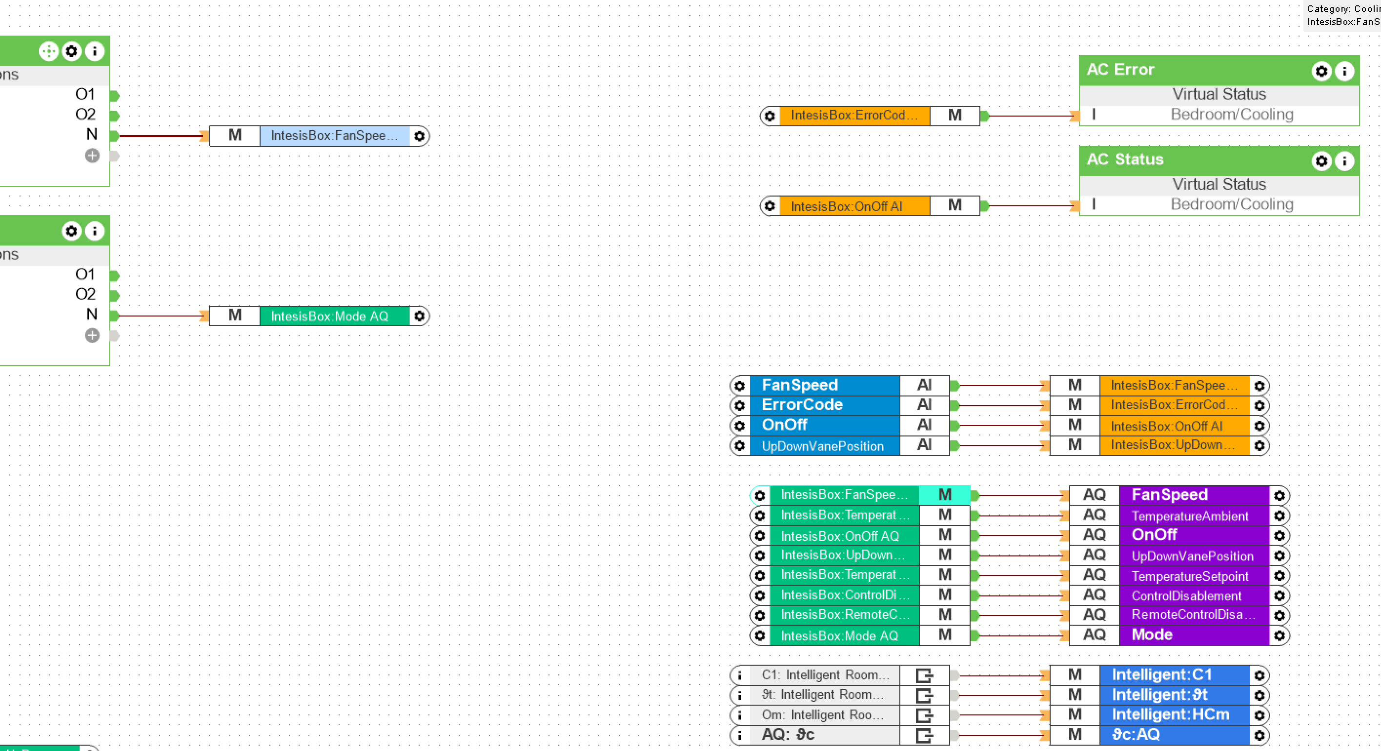The image size is (1381, 751).
Task: Click N output connector of upper-left block
Action: tap(114, 136)
